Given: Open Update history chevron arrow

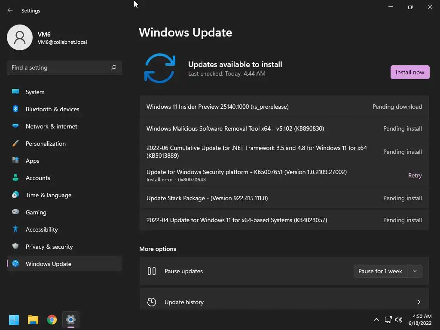Looking at the screenshot, I should tap(419, 302).
